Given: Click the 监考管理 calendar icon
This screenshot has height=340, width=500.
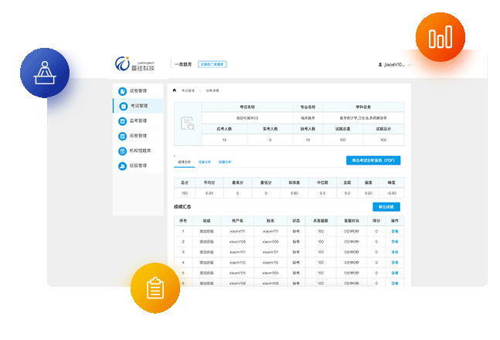Looking at the screenshot, I should pyautogui.click(x=122, y=121).
